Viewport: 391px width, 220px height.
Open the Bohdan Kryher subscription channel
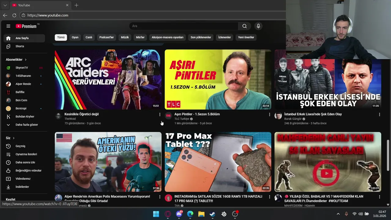tap(24, 117)
